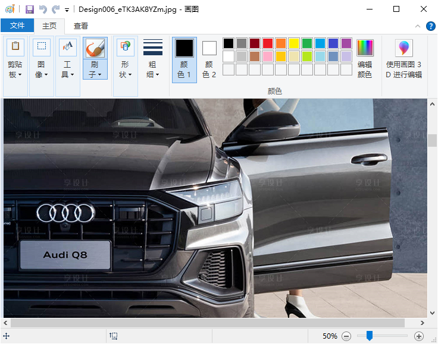Viewport: 438px width, 344px height.
Task: Click the zoom out minus icon
Action: pyautogui.click(x=346, y=336)
